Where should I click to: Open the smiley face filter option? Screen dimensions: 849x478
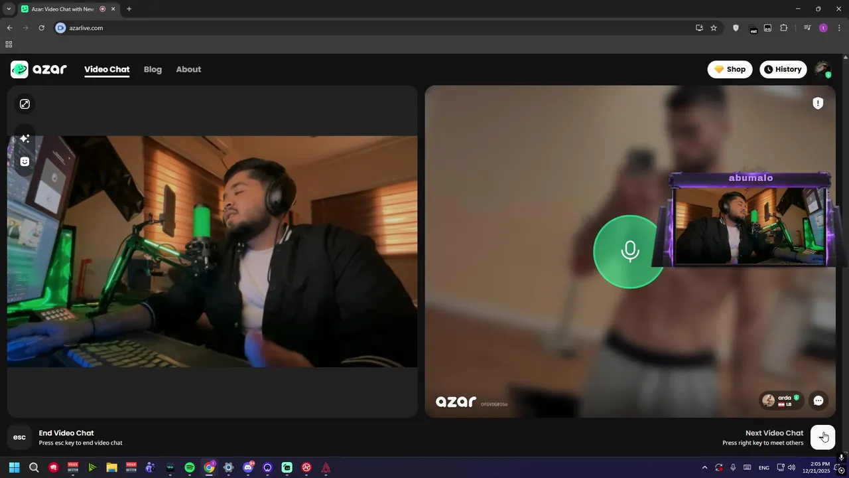[25, 161]
